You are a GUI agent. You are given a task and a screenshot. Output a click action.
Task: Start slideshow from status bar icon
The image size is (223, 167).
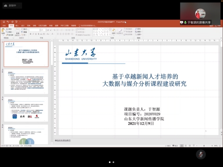coord(194,146)
